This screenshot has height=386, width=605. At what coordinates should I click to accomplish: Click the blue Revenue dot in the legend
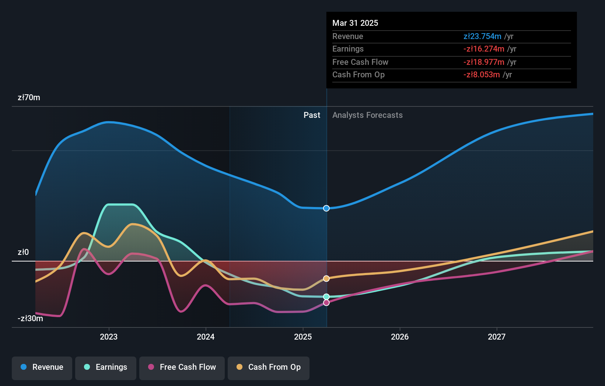coord(23,367)
